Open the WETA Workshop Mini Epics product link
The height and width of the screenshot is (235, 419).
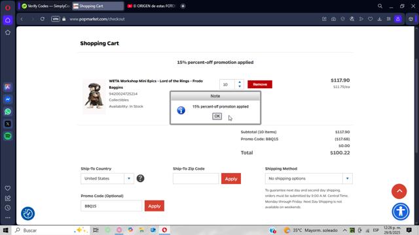pos(156,84)
